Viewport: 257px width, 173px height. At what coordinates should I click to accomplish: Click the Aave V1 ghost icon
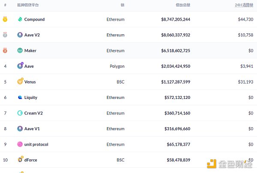click(20, 128)
